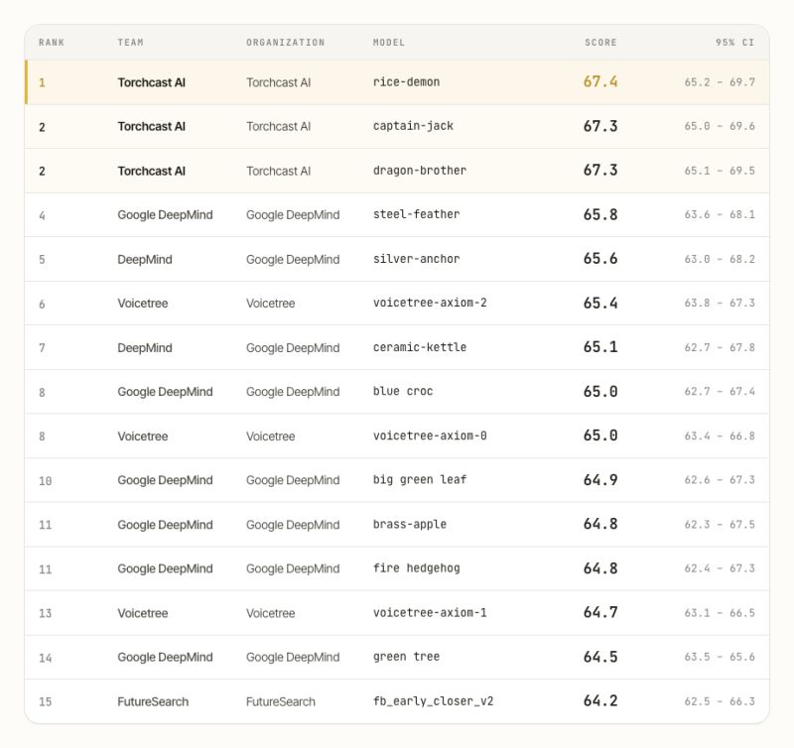794x748 pixels.
Task: Click the MODEL column header
Action: tap(389, 43)
